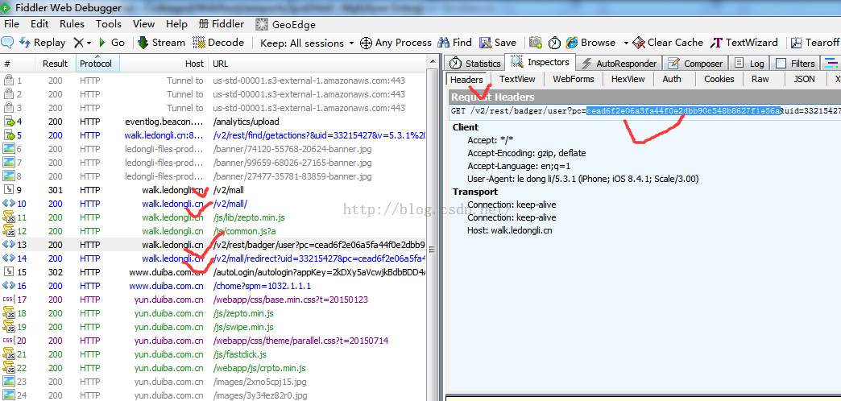Open Find sessions binoculars tool
Viewport: 841px width, 401px height.
click(x=455, y=43)
